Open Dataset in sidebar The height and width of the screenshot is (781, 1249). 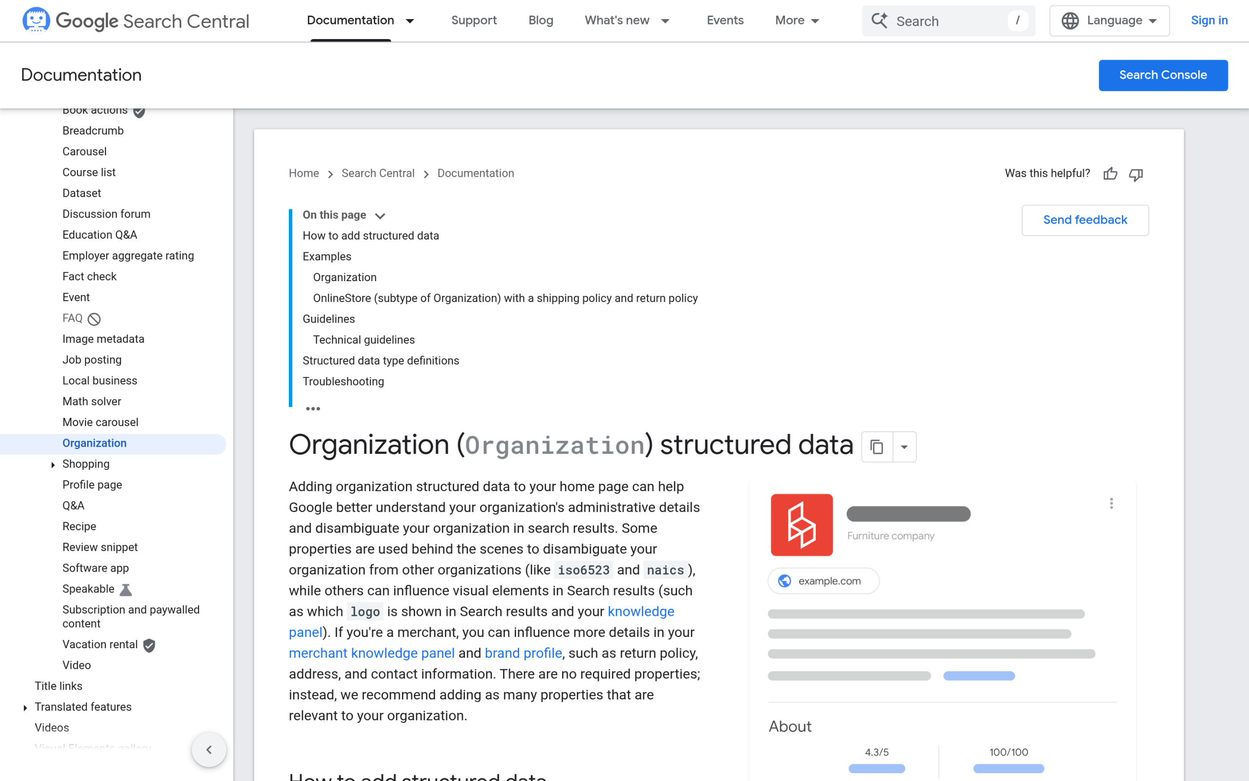tap(81, 193)
